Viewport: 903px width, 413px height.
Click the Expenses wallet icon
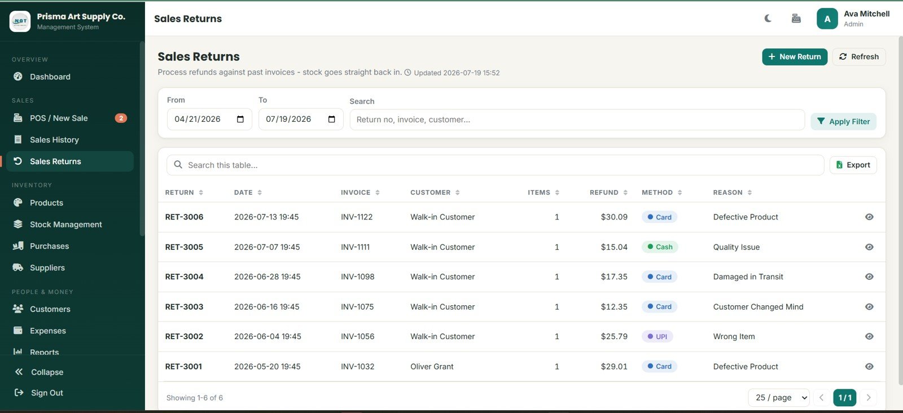coord(18,331)
